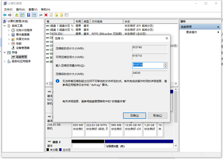The width and height of the screenshot is (223, 159).
Task: Sort by the 卷 column header
Action: coord(60,21)
